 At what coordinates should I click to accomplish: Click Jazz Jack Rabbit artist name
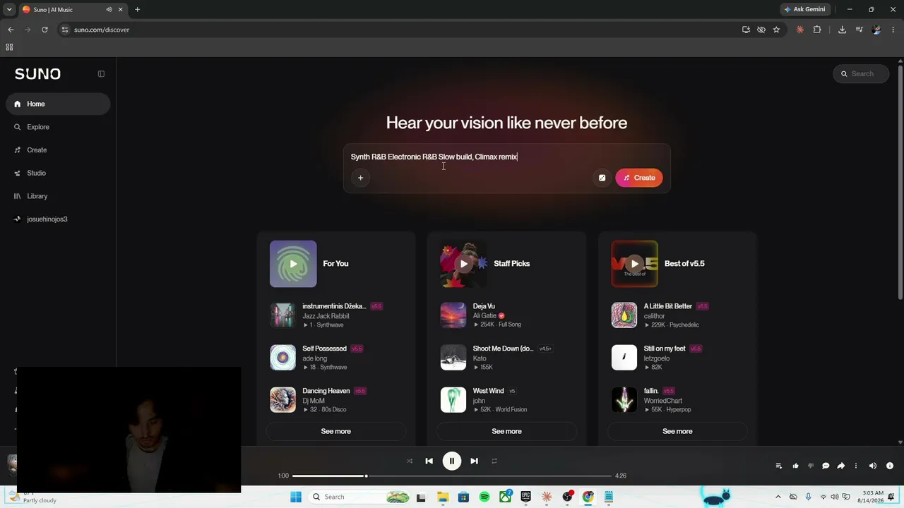(326, 316)
